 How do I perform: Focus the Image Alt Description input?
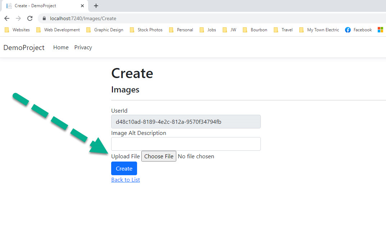tap(186, 144)
